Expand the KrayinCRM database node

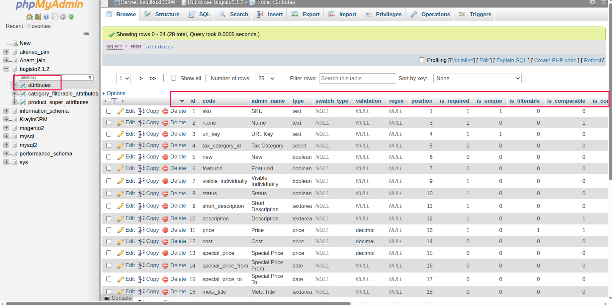point(6,119)
